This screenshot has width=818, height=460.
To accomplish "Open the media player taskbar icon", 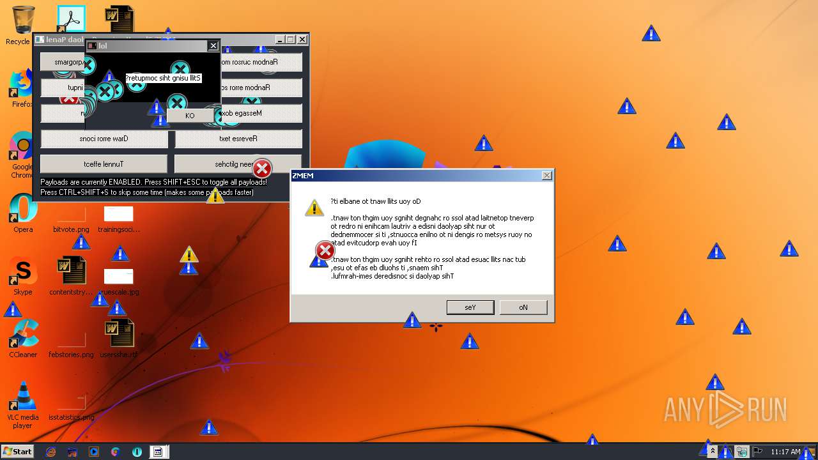I will (94, 452).
